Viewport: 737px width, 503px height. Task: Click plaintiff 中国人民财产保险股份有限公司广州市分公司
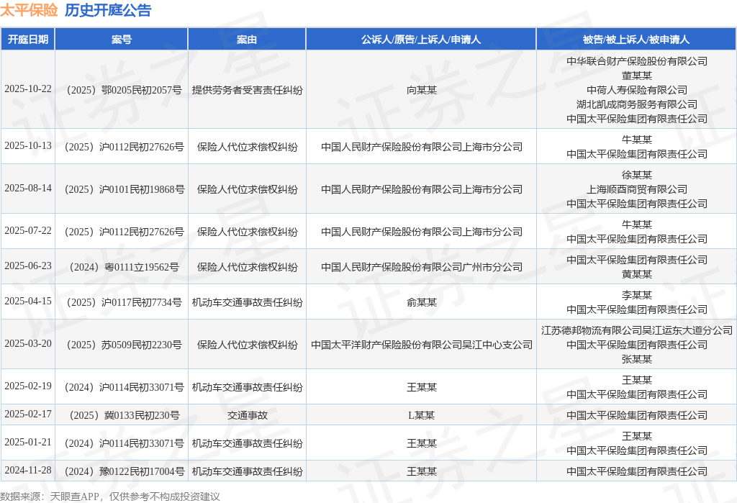coord(421,267)
